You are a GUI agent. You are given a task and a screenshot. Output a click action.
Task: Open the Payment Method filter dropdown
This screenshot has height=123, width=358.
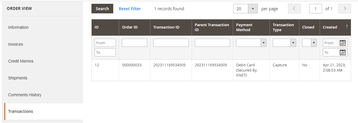[251, 43]
